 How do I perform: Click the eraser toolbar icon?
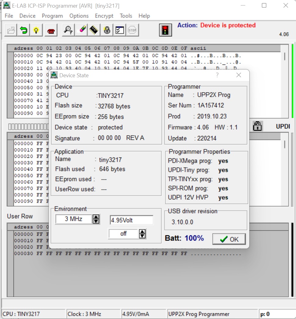coord(81,30)
